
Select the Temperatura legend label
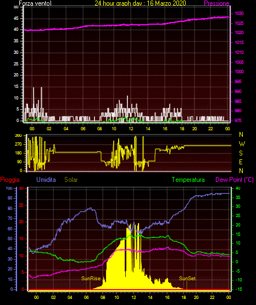pyautogui.click(x=188, y=180)
